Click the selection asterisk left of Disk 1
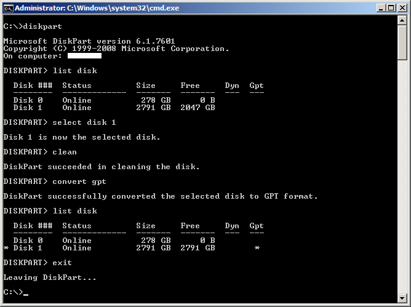This screenshot has width=411, height=307. click(x=6, y=248)
